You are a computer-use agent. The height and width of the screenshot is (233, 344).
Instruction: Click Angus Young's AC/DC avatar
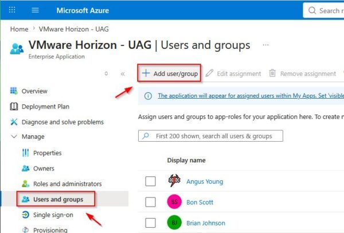pyautogui.click(x=174, y=181)
